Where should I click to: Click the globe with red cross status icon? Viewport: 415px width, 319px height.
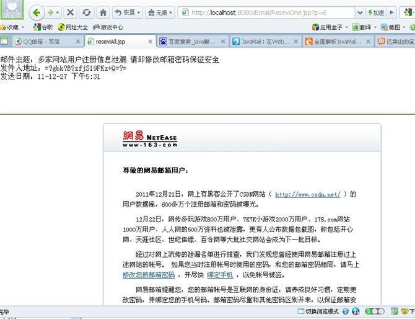click(356, 312)
